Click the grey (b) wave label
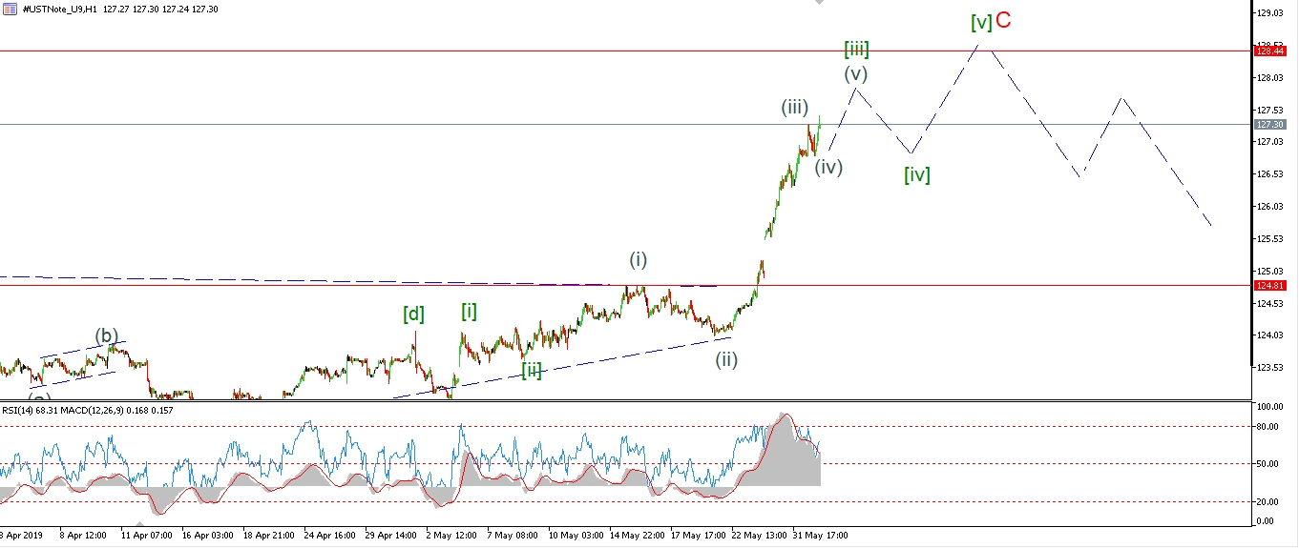The image size is (1299, 548). (106, 335)
